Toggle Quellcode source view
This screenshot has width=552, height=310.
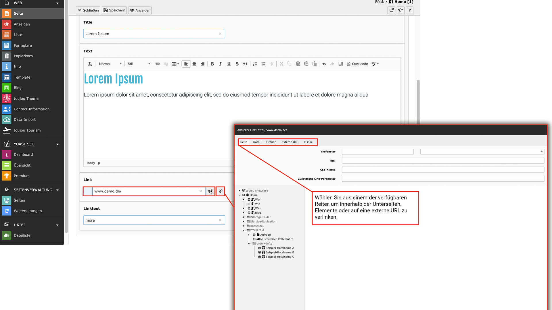point(357,64)
